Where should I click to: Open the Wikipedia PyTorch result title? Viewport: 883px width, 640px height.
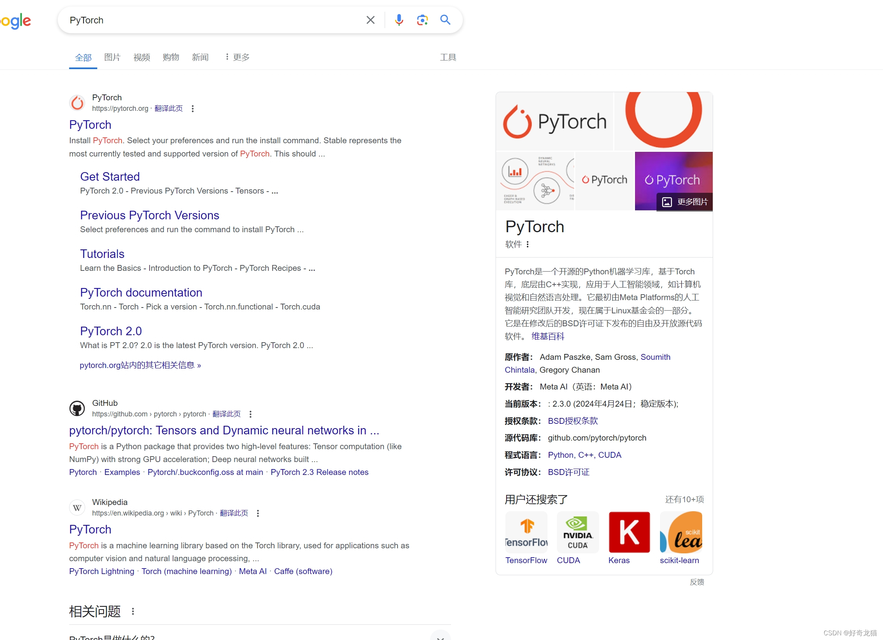point(90,530)
